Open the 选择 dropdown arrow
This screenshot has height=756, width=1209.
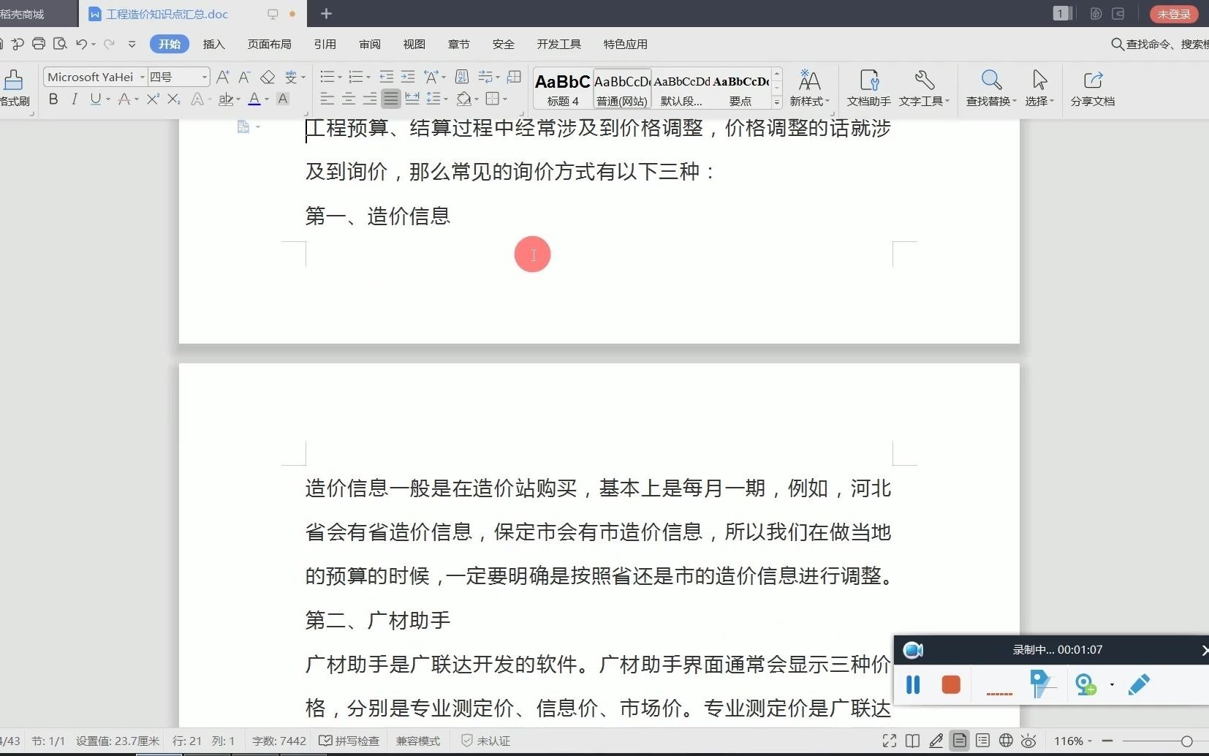(x=1052, y=101)
